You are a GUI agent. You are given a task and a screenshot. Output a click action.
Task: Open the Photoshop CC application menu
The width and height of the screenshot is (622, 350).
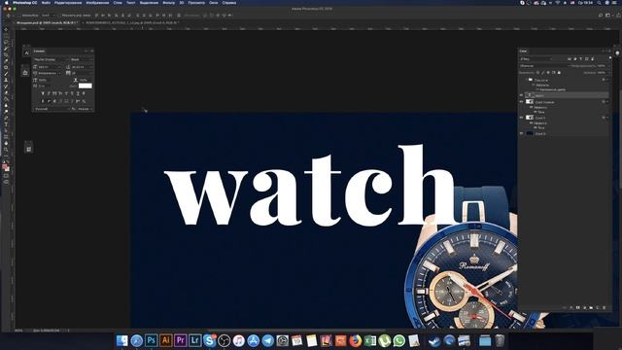(24, 2)
